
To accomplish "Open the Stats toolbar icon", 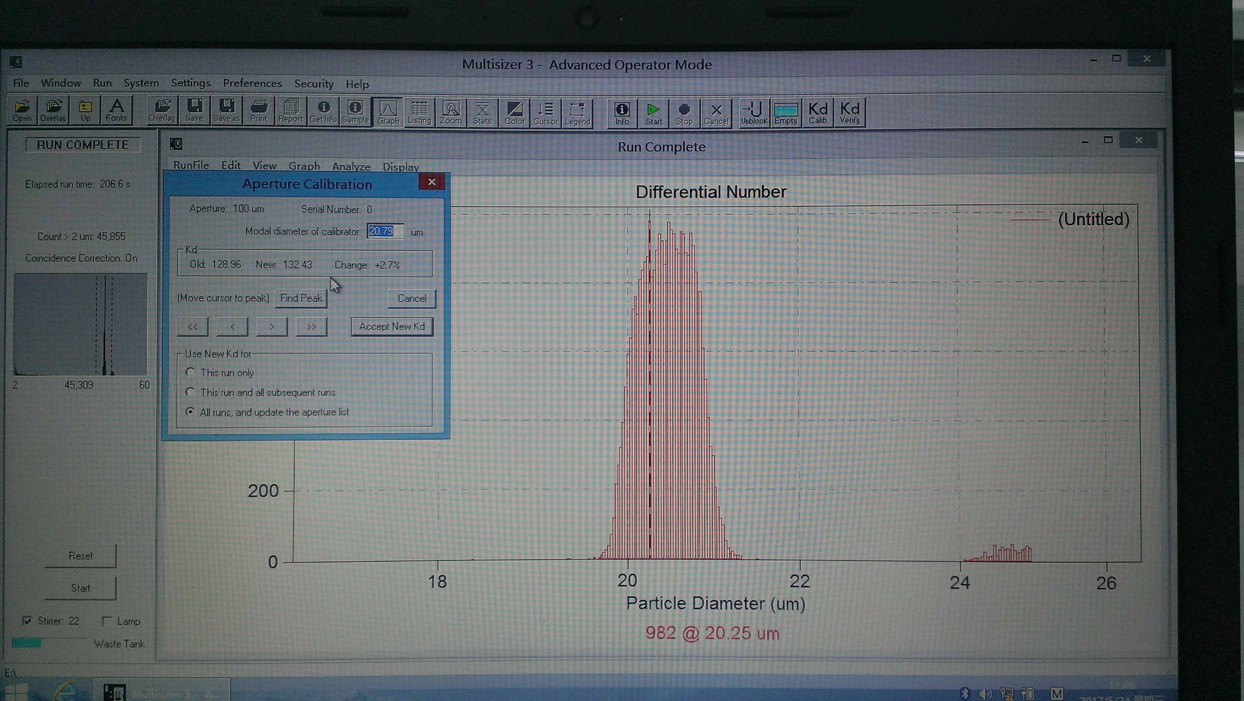I will [482, 112].
